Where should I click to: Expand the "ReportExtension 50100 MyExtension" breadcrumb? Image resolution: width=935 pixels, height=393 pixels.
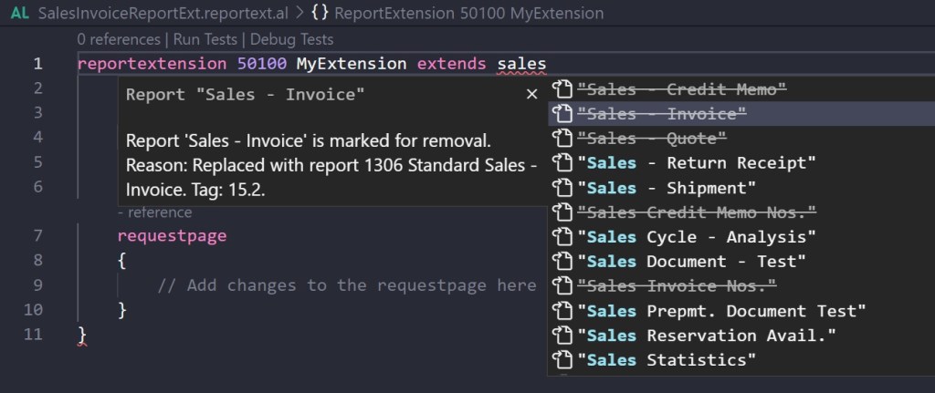468,15
